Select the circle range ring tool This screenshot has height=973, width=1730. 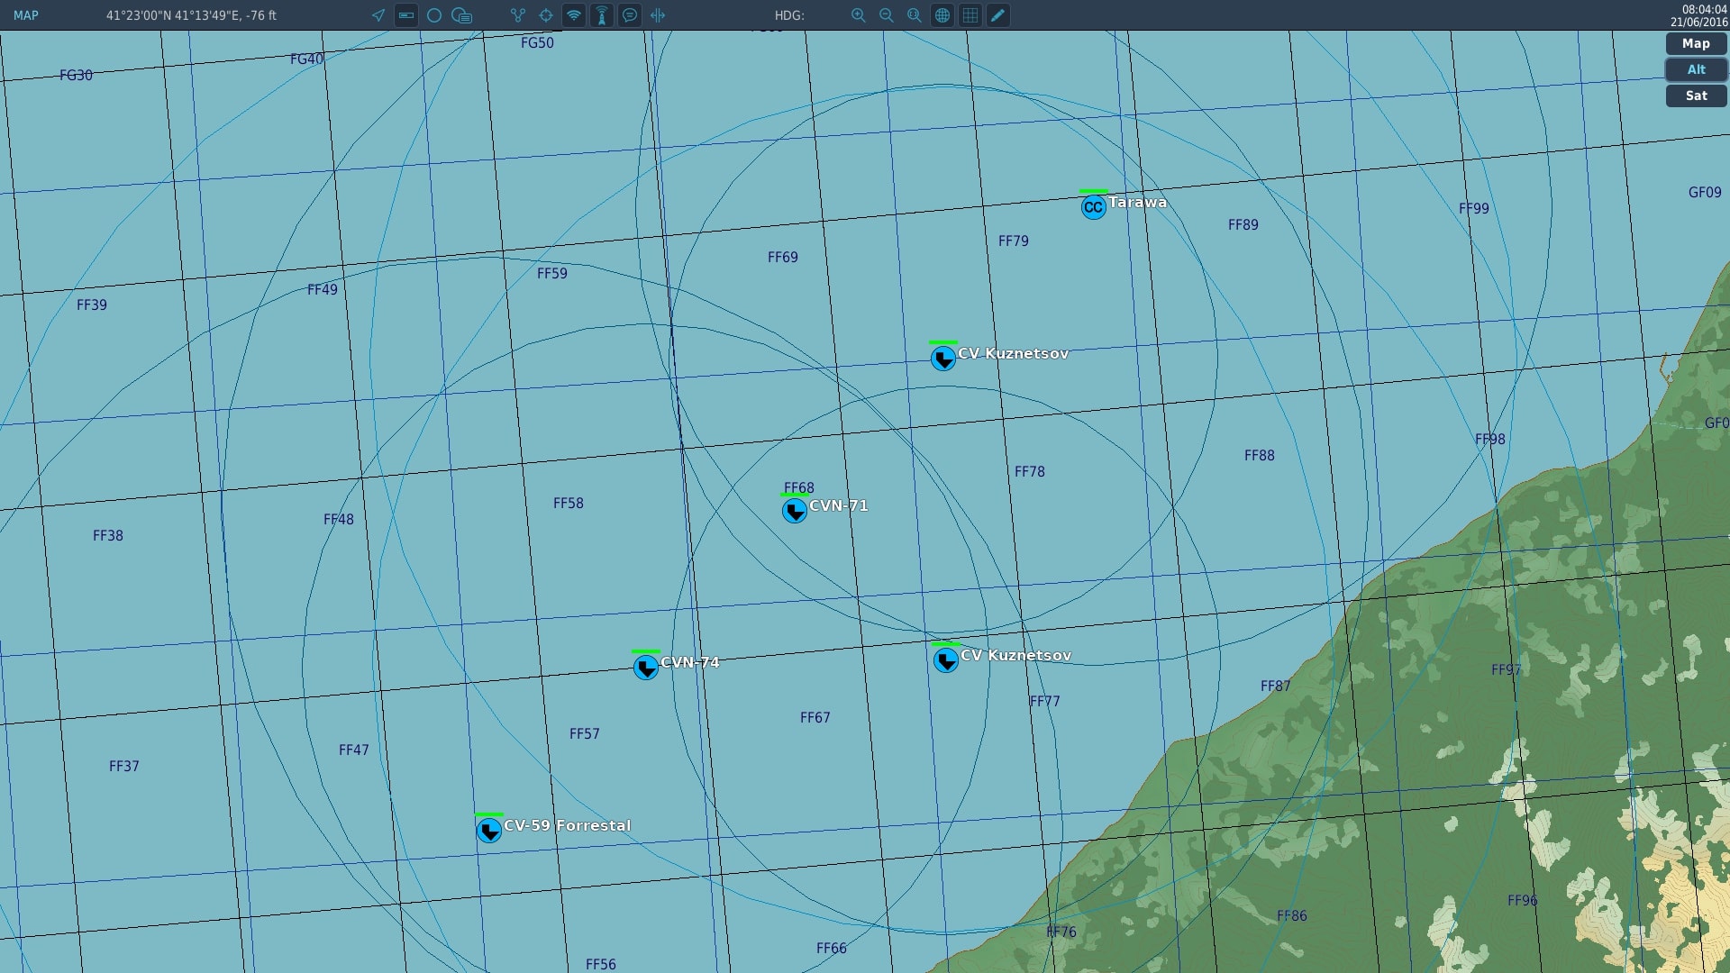[x=434, y=15]
